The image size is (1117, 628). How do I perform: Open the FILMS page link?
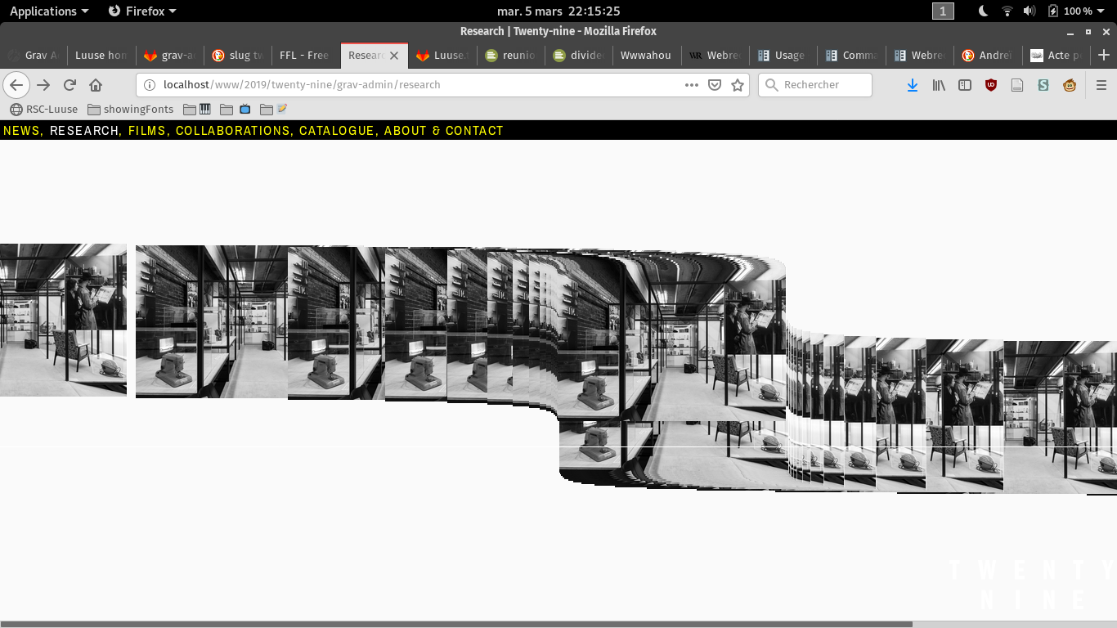(147, 131)
